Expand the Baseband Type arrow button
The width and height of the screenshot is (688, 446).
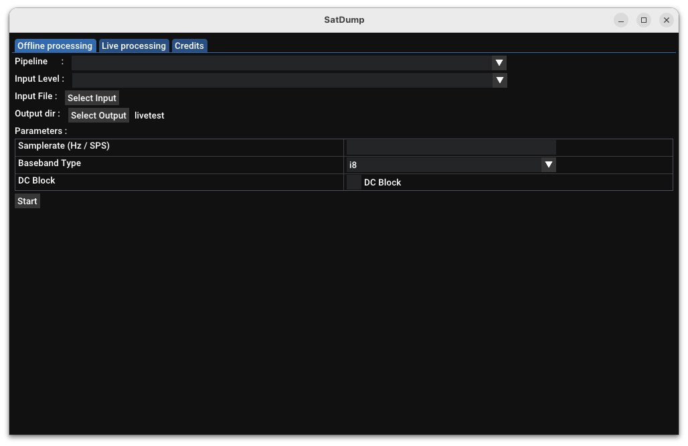[548, 165]
